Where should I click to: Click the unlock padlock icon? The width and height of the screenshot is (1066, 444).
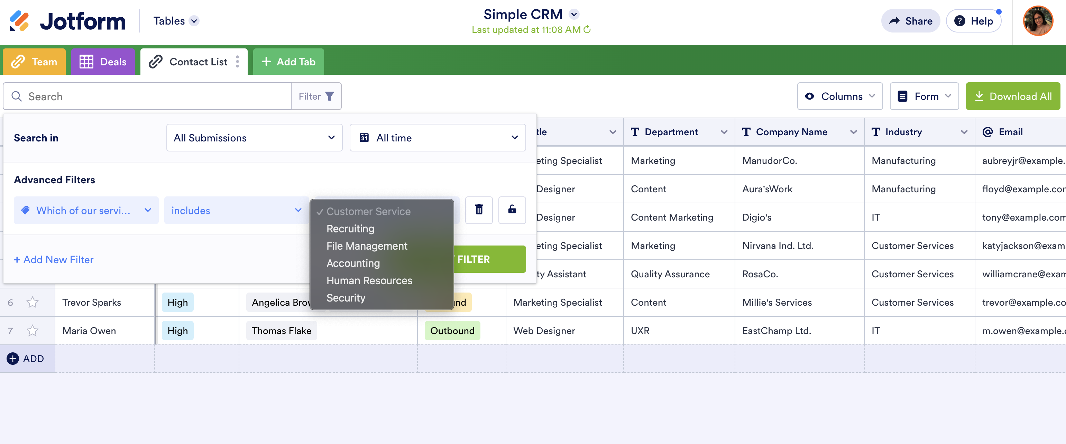[512, 210]
